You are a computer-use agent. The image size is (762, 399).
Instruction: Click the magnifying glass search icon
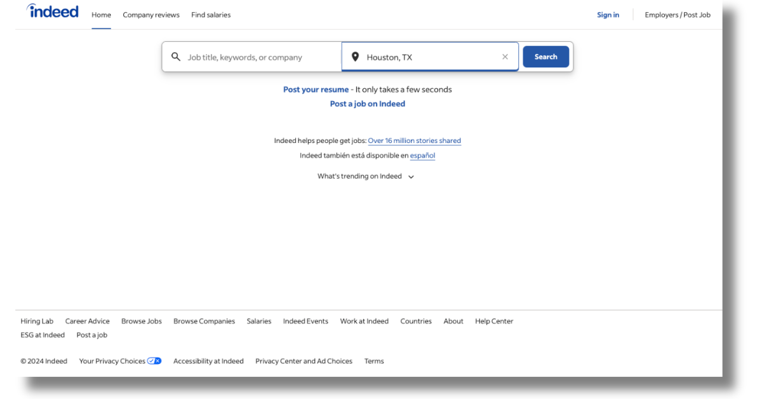[176, 57]
